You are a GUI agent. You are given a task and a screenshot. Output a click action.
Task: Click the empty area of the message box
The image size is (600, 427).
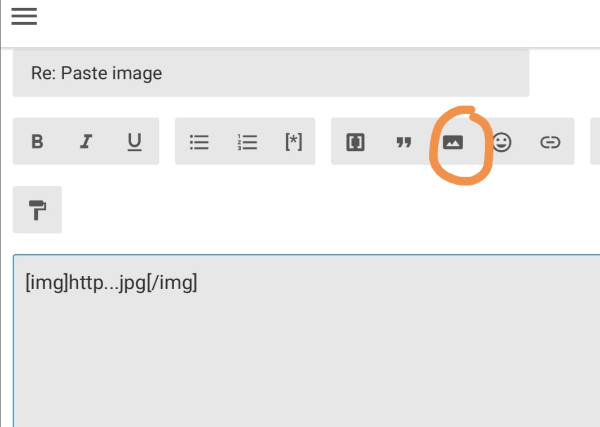coord(304,360)
